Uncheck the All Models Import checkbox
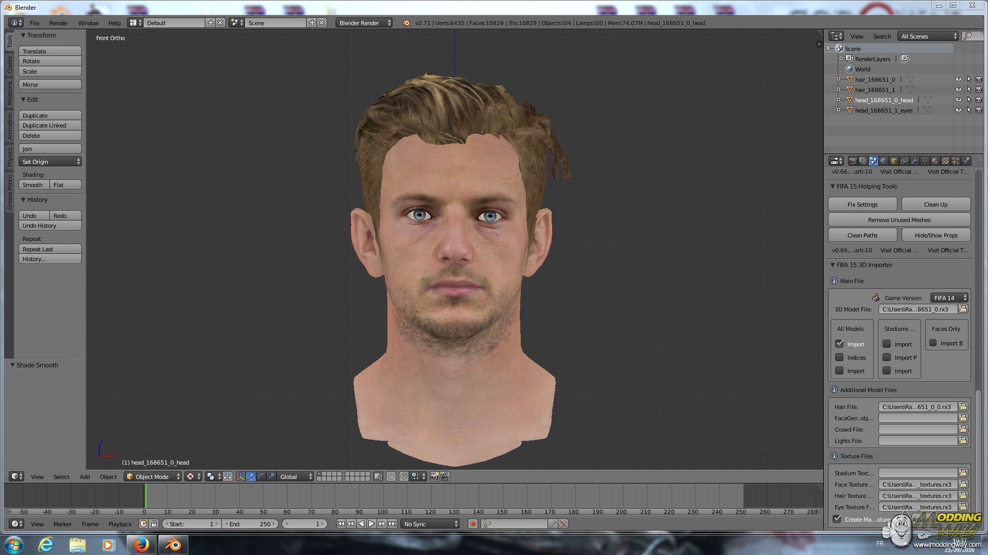 839,344
